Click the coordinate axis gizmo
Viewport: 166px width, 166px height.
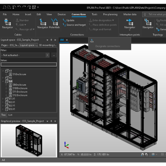click(67, 145)
